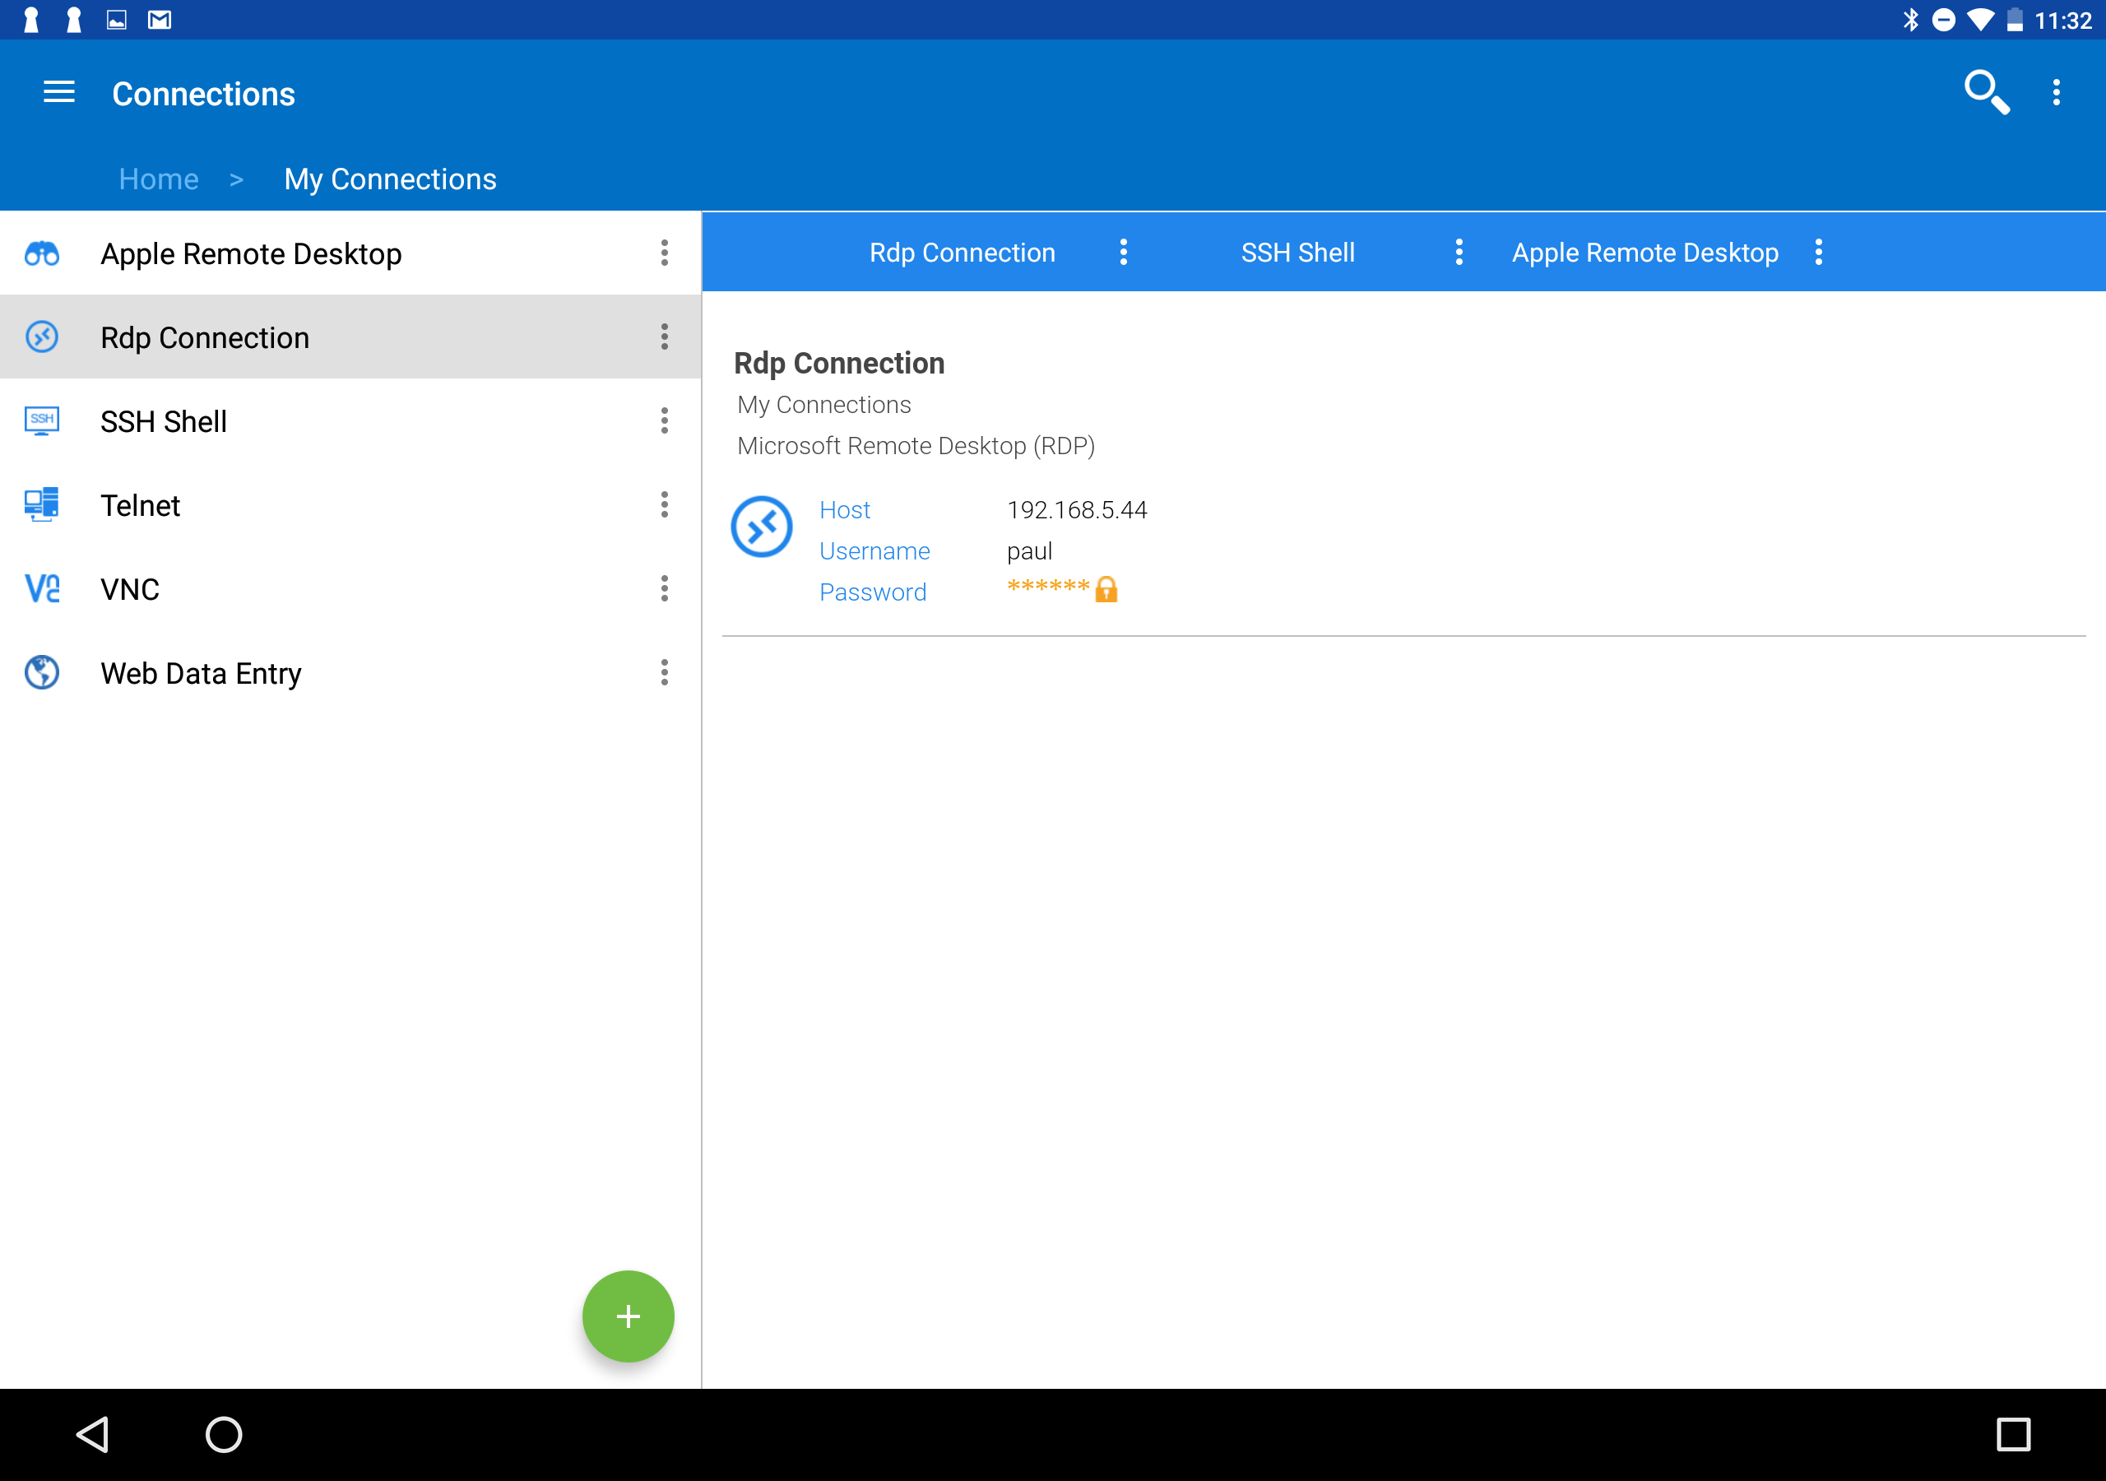The height and width of the screenshot is (1481, 2106).
Task: Tap the Bluetooth status icon
Action: (1911, 19)
